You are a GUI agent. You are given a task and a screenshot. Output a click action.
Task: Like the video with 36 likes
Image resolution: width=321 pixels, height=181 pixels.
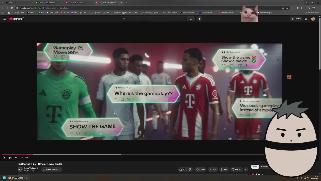coord(182,169)
